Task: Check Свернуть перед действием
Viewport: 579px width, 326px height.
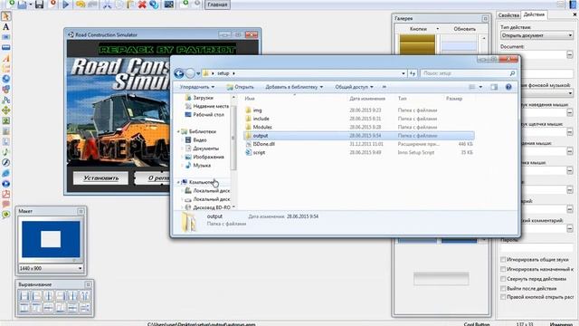Action: point(503,279)
